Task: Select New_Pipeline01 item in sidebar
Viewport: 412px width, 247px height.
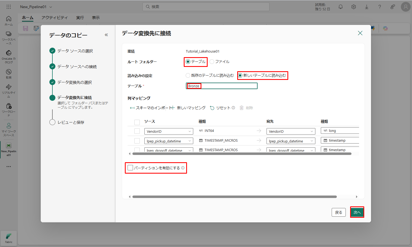Action: click(x=9, y=149)
